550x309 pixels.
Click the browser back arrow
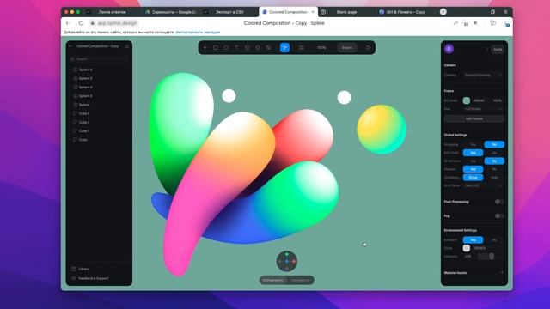(x=68, y=23)
